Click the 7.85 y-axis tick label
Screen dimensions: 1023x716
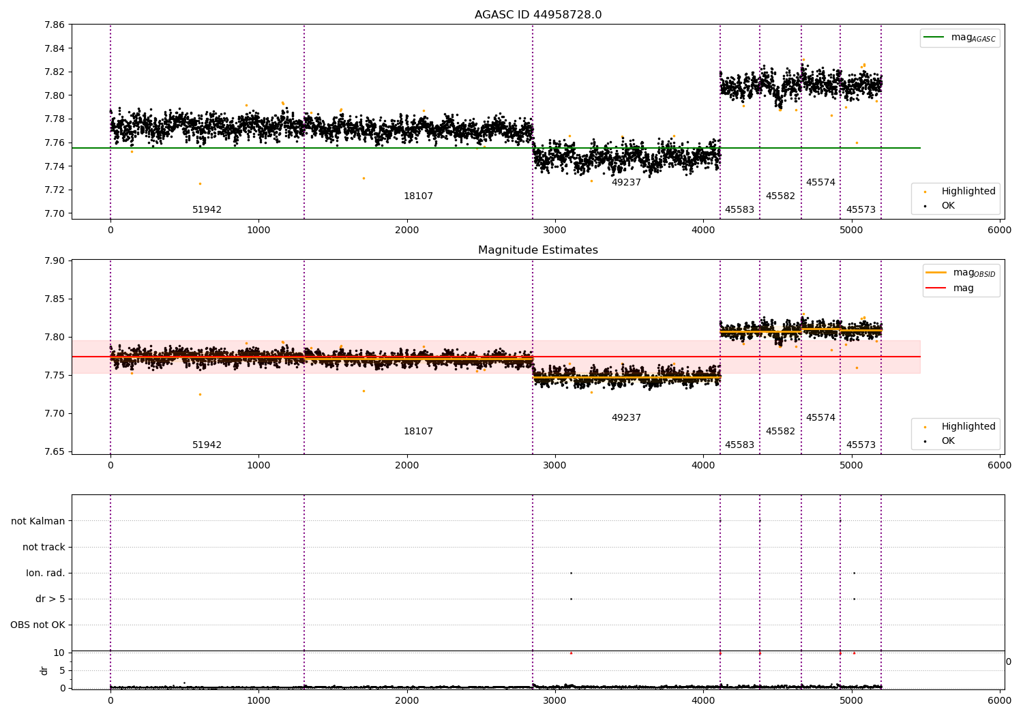(x=54, y=299)
